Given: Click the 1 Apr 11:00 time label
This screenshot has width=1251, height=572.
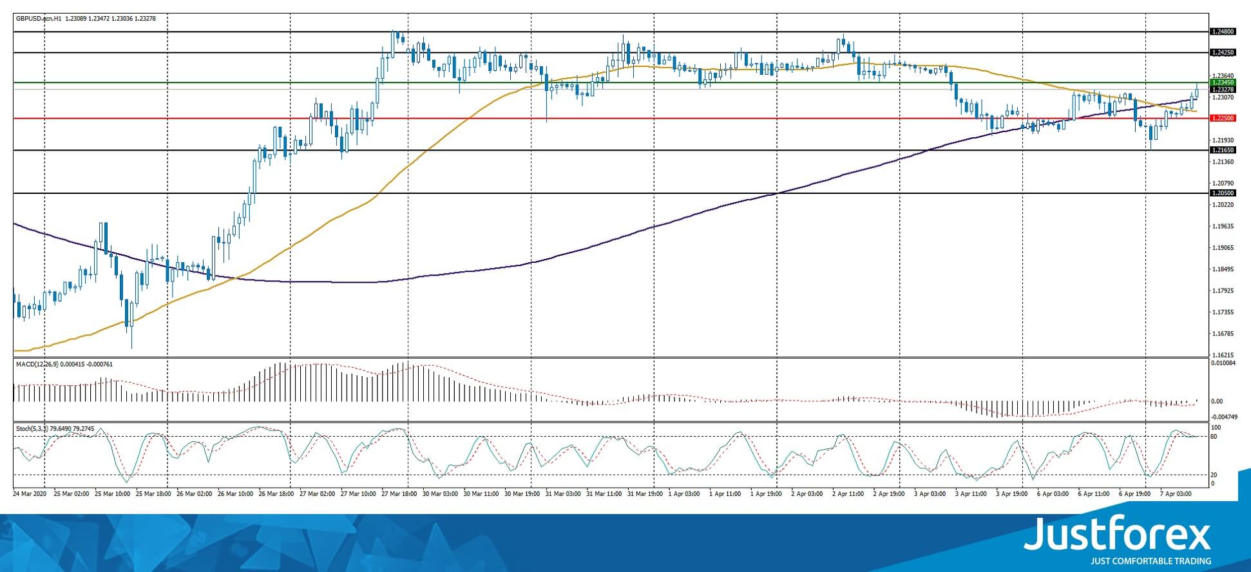Looking at the screenshot, I should (726, 495).
